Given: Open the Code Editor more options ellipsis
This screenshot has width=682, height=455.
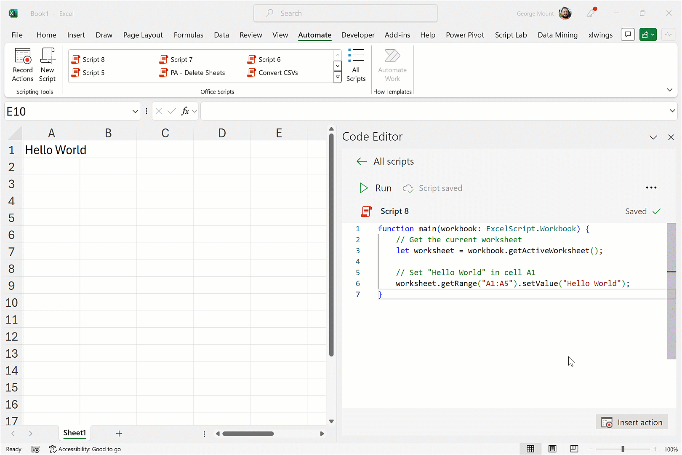Looking at the screenshot, I should (x=651, y=188).
